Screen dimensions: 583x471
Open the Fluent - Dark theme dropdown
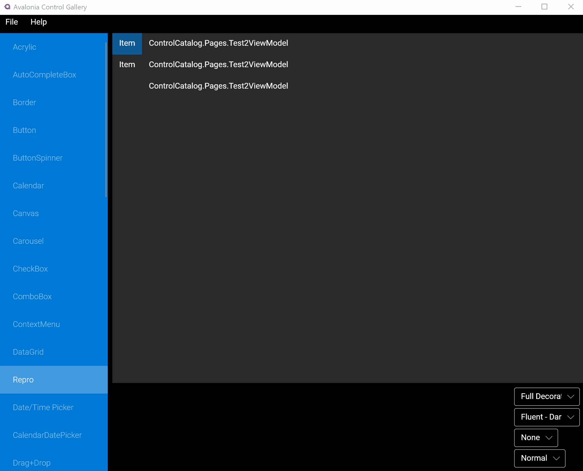[546, 417]
